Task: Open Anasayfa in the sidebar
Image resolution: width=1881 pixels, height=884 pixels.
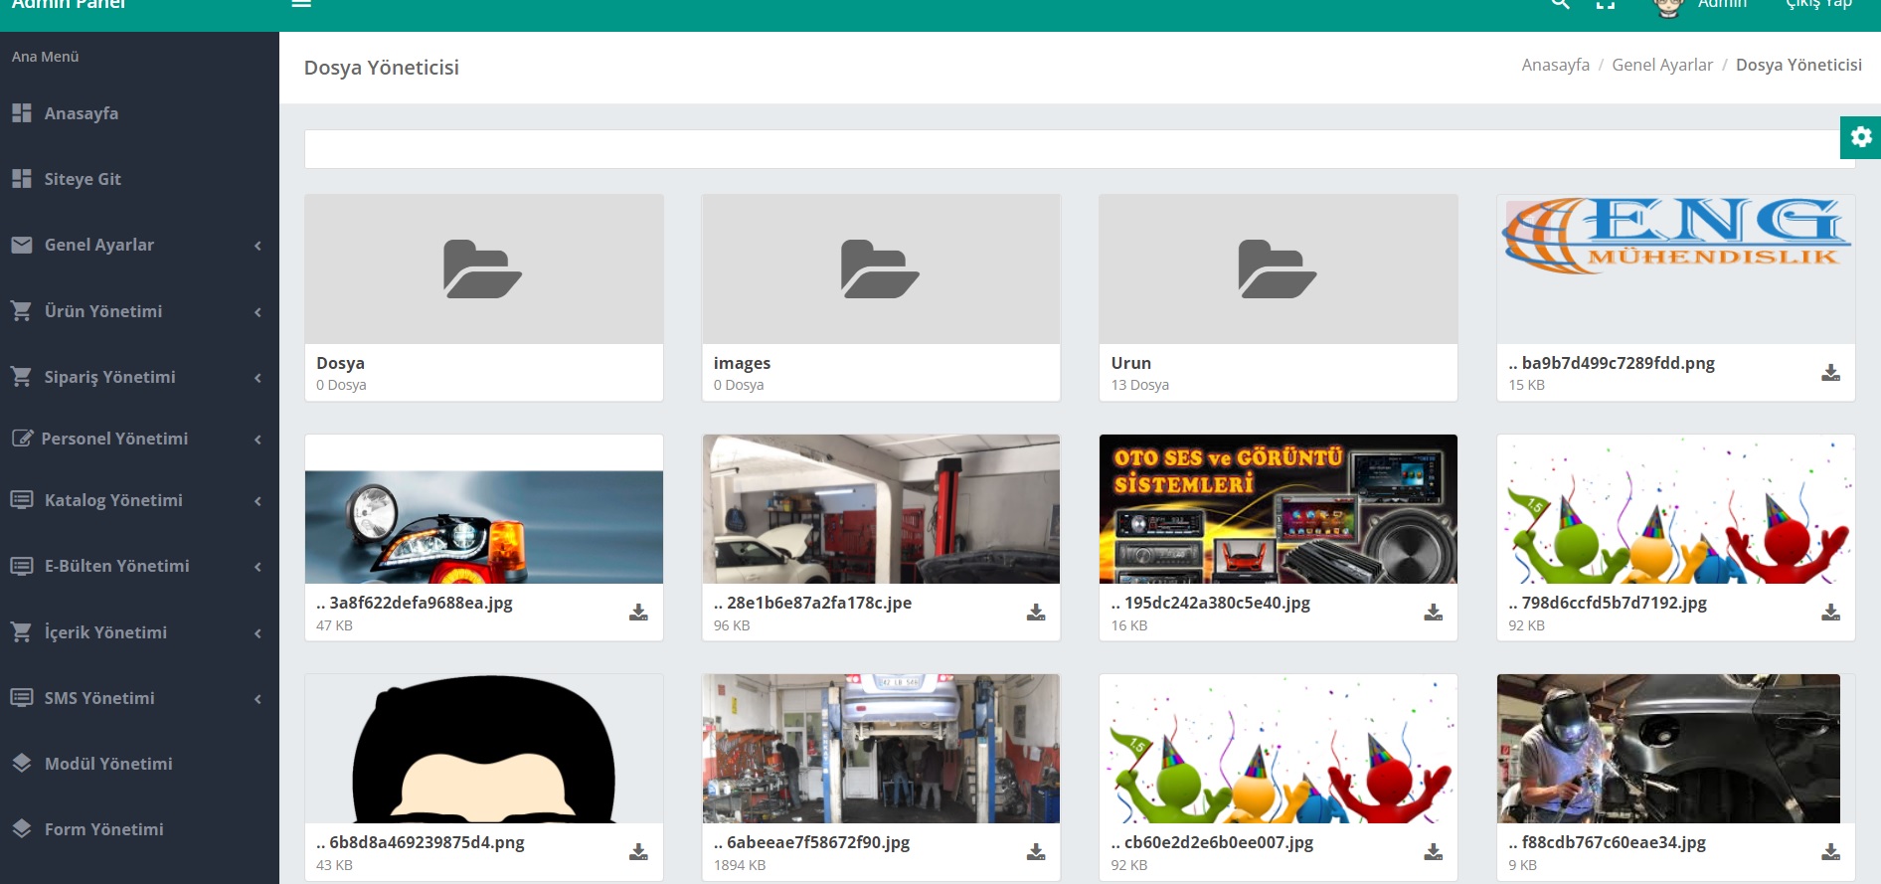Action: (x=82, y=113)
